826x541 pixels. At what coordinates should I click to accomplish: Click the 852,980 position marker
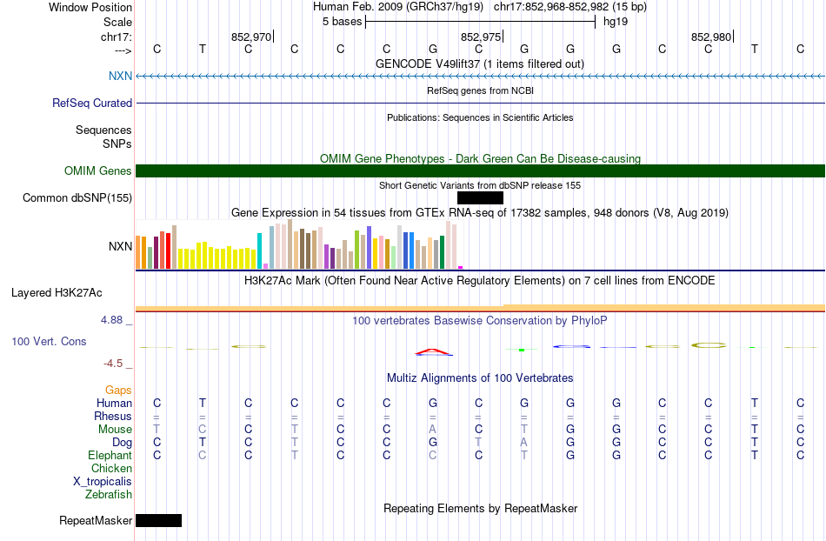tap(711, 37)
